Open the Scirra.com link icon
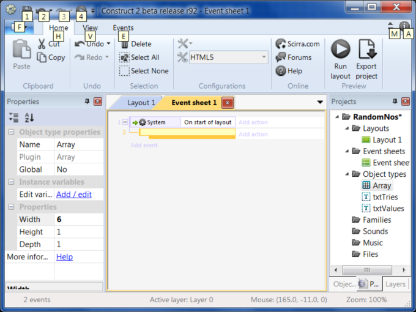The image size is (416, 312). [x=280, y=44]
